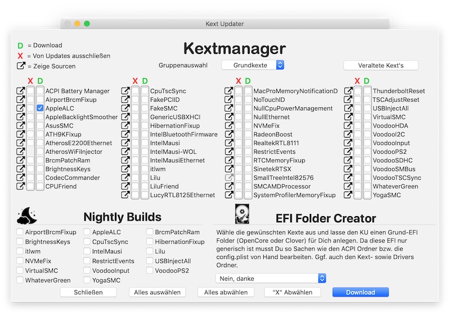Uncheck the AppleALC download checkbox

point(40,108)
